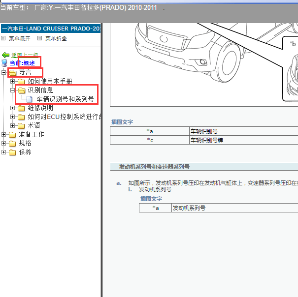Expand the 术语 tree node
This screenshot has width=298, height=297.
point(12,125)
